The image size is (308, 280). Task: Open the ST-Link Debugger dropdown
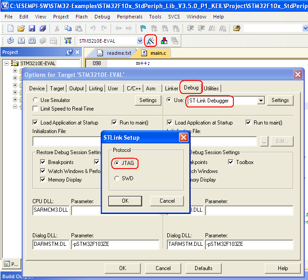click(x=261, y=101)
